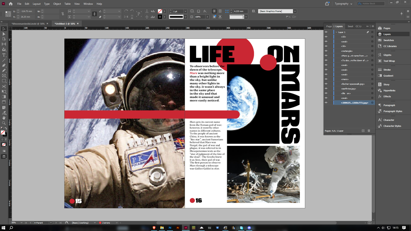Choose the Rectangle tool
Viewport: 411px width, 231px height.
coord(4,81)
